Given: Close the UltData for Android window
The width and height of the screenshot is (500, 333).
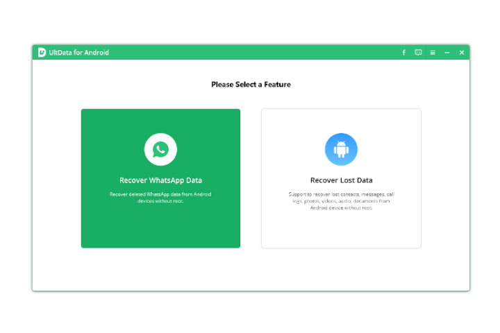Looking at the screenshot, I should pos(462,53).
